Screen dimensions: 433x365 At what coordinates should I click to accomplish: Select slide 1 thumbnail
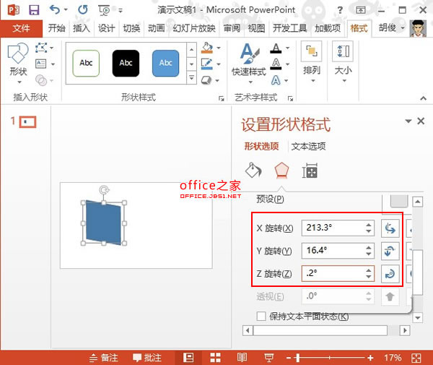point(27,121)
